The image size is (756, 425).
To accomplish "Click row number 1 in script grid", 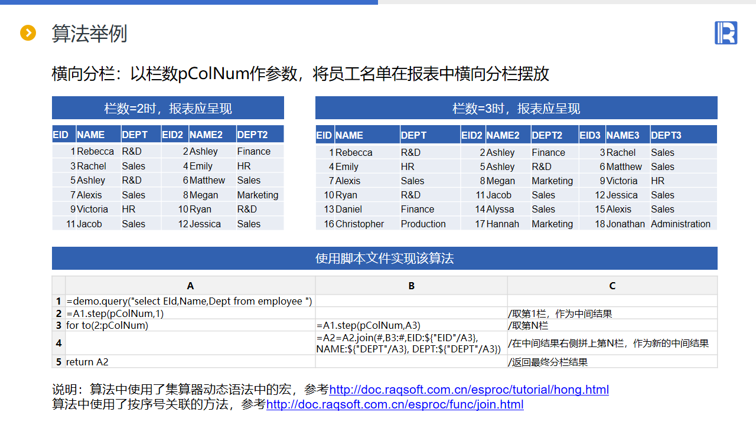I will (58, 301).
